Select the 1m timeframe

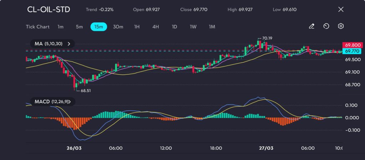tap(61, 27)
